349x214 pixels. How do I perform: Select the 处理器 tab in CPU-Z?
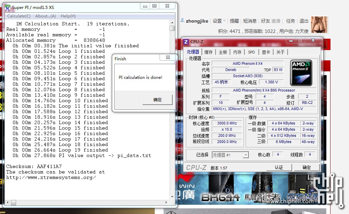(193, 52)
